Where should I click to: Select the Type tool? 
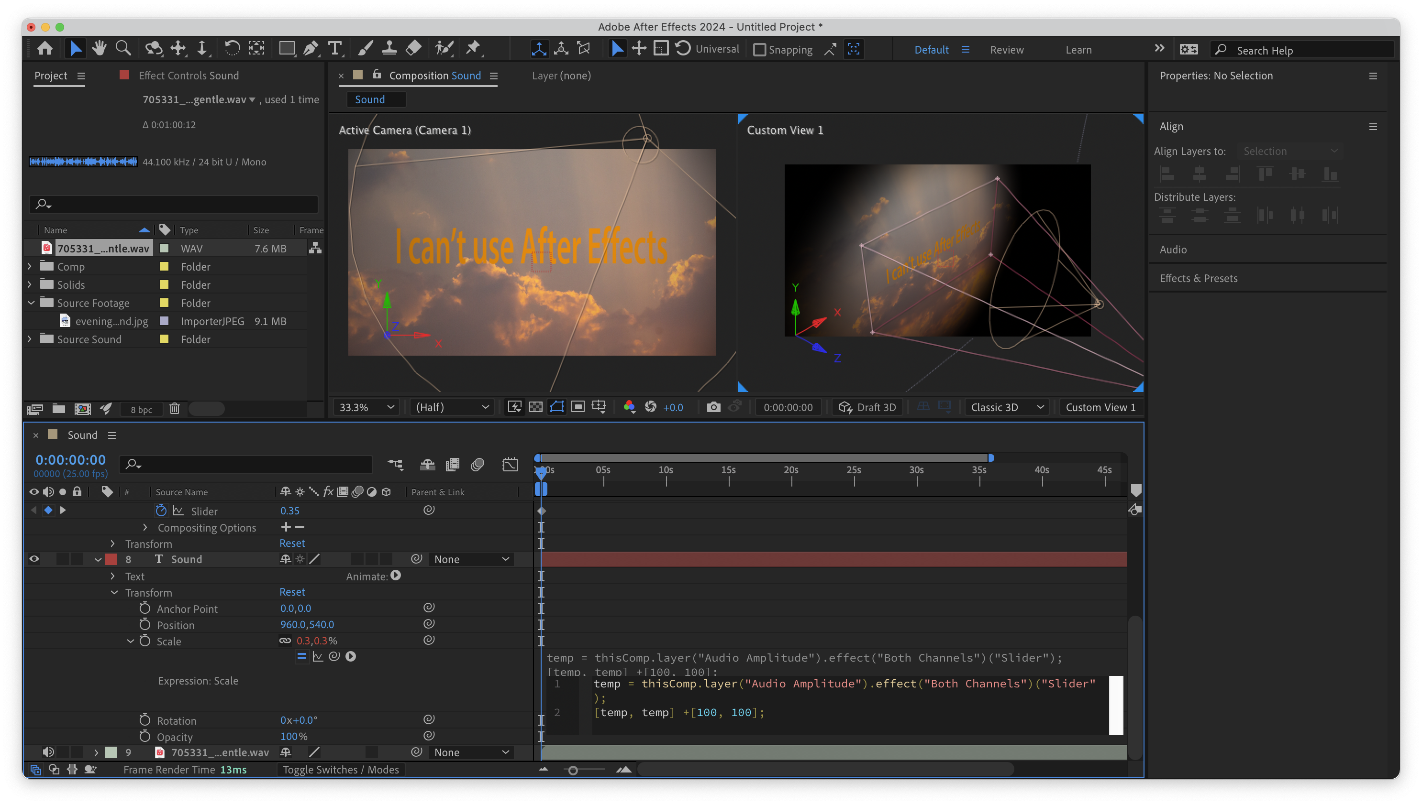click(x=335, y=49)
